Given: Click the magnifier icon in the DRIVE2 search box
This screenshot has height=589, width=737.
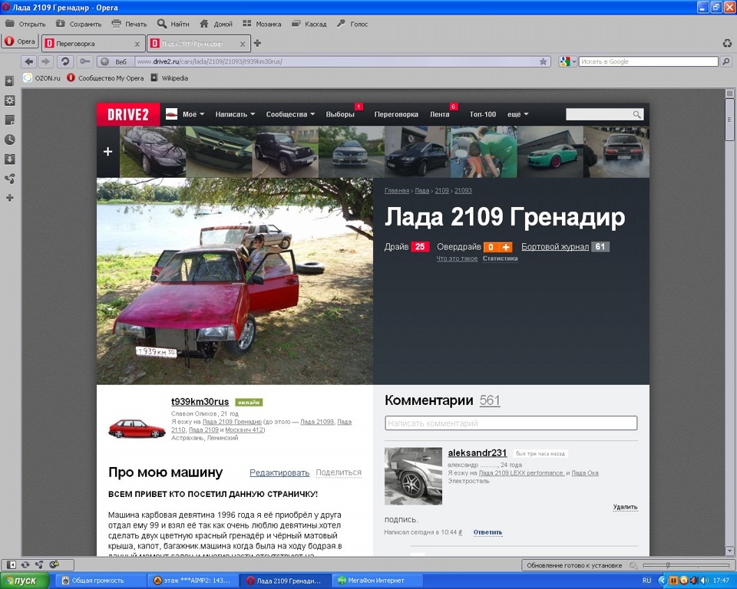Looking at the screenshot, I should coord(636,114).
